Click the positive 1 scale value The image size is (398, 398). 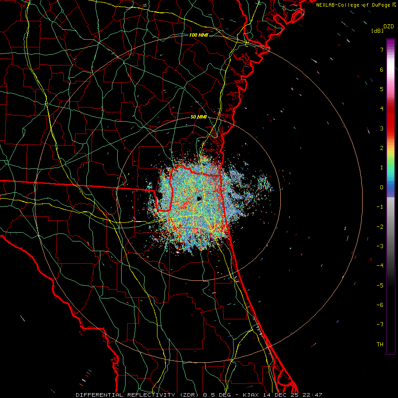click(x=382, y=168)
